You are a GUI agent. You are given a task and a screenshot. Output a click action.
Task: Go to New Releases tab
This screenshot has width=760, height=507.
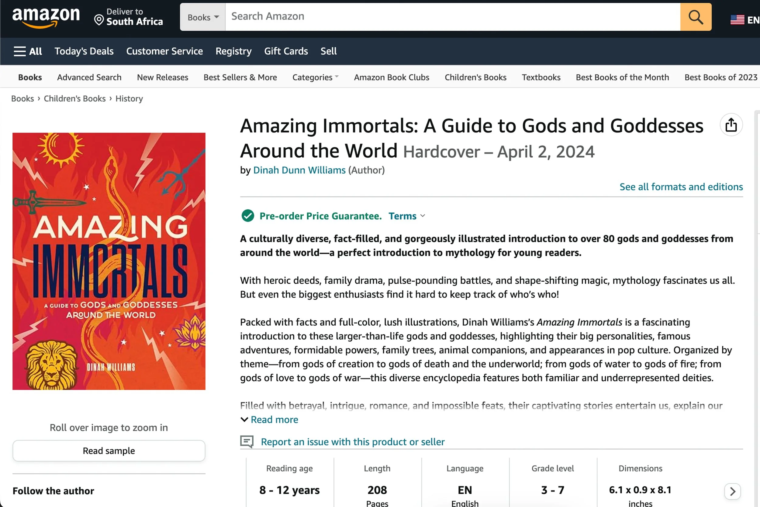point(162,77)
